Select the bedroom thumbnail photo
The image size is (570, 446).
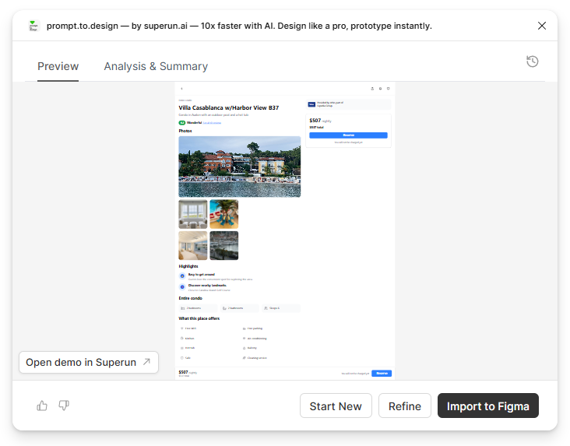pos(193,245)
